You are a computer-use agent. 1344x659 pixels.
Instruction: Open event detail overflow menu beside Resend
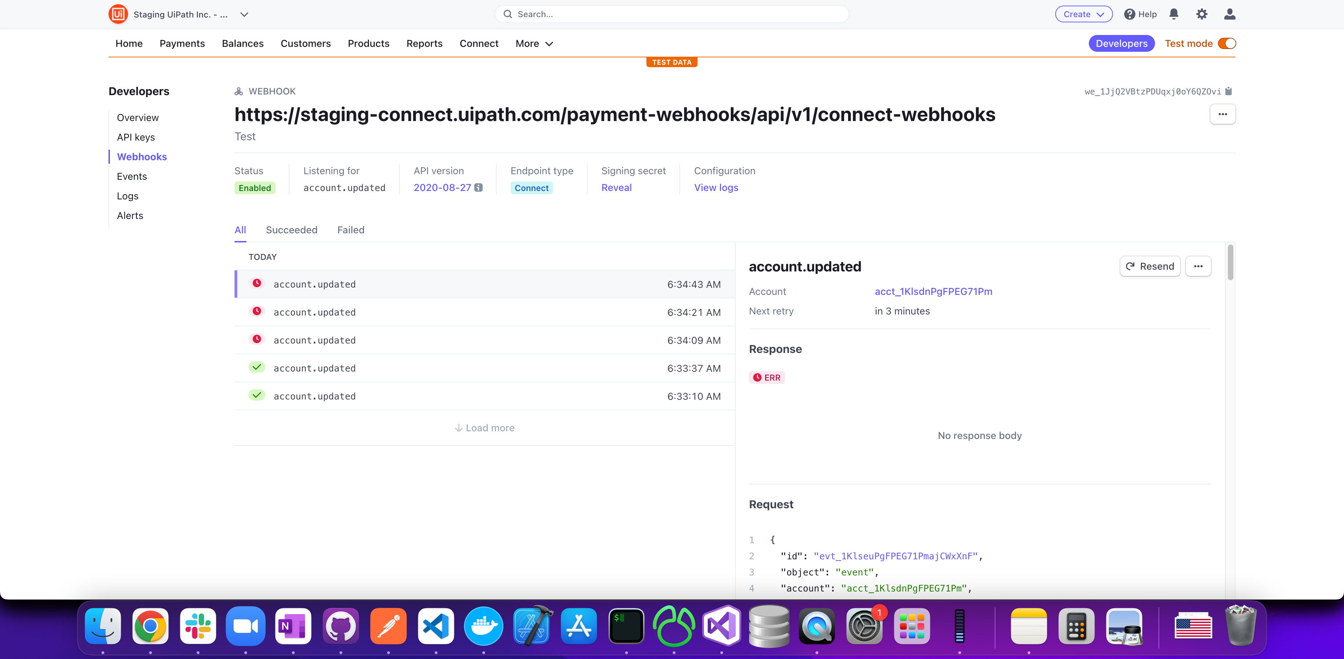tap(1198, 267)
